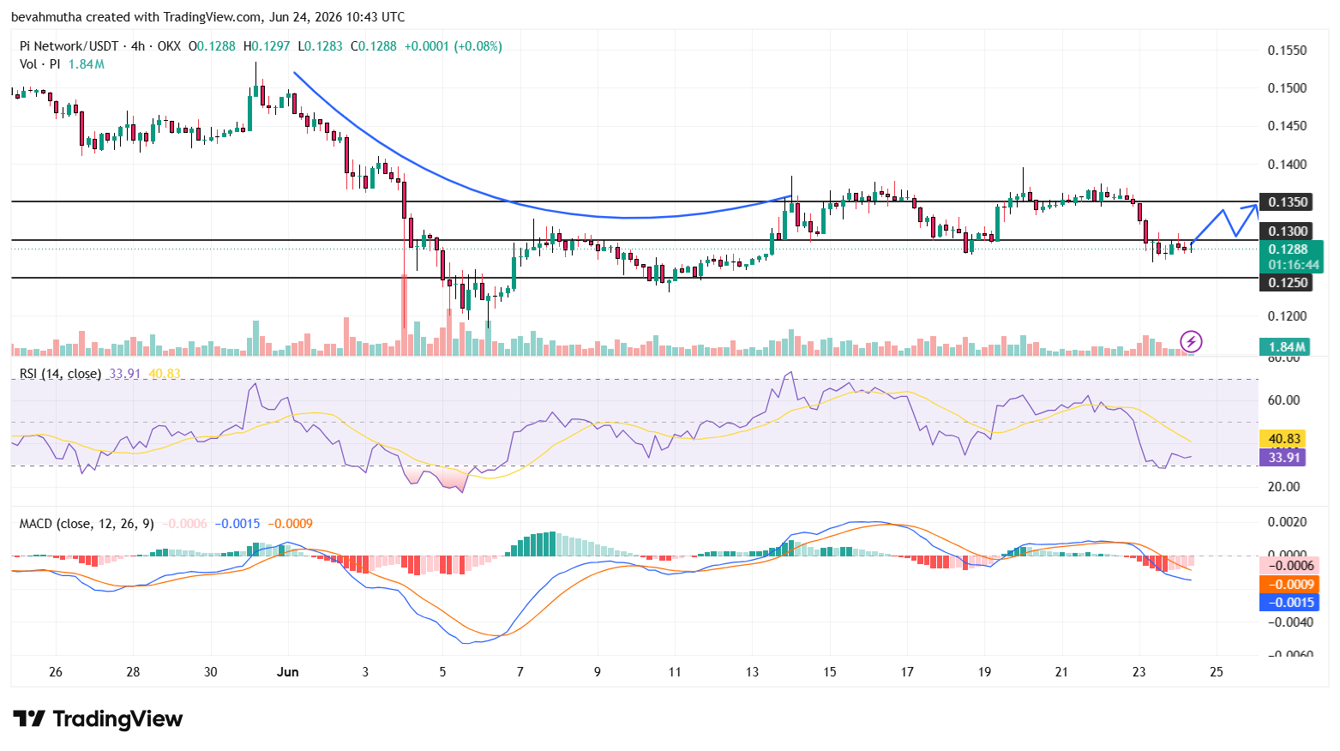Click the yellow '40.83' value in RSI legend
The image size is (1340, 751).
165,374
